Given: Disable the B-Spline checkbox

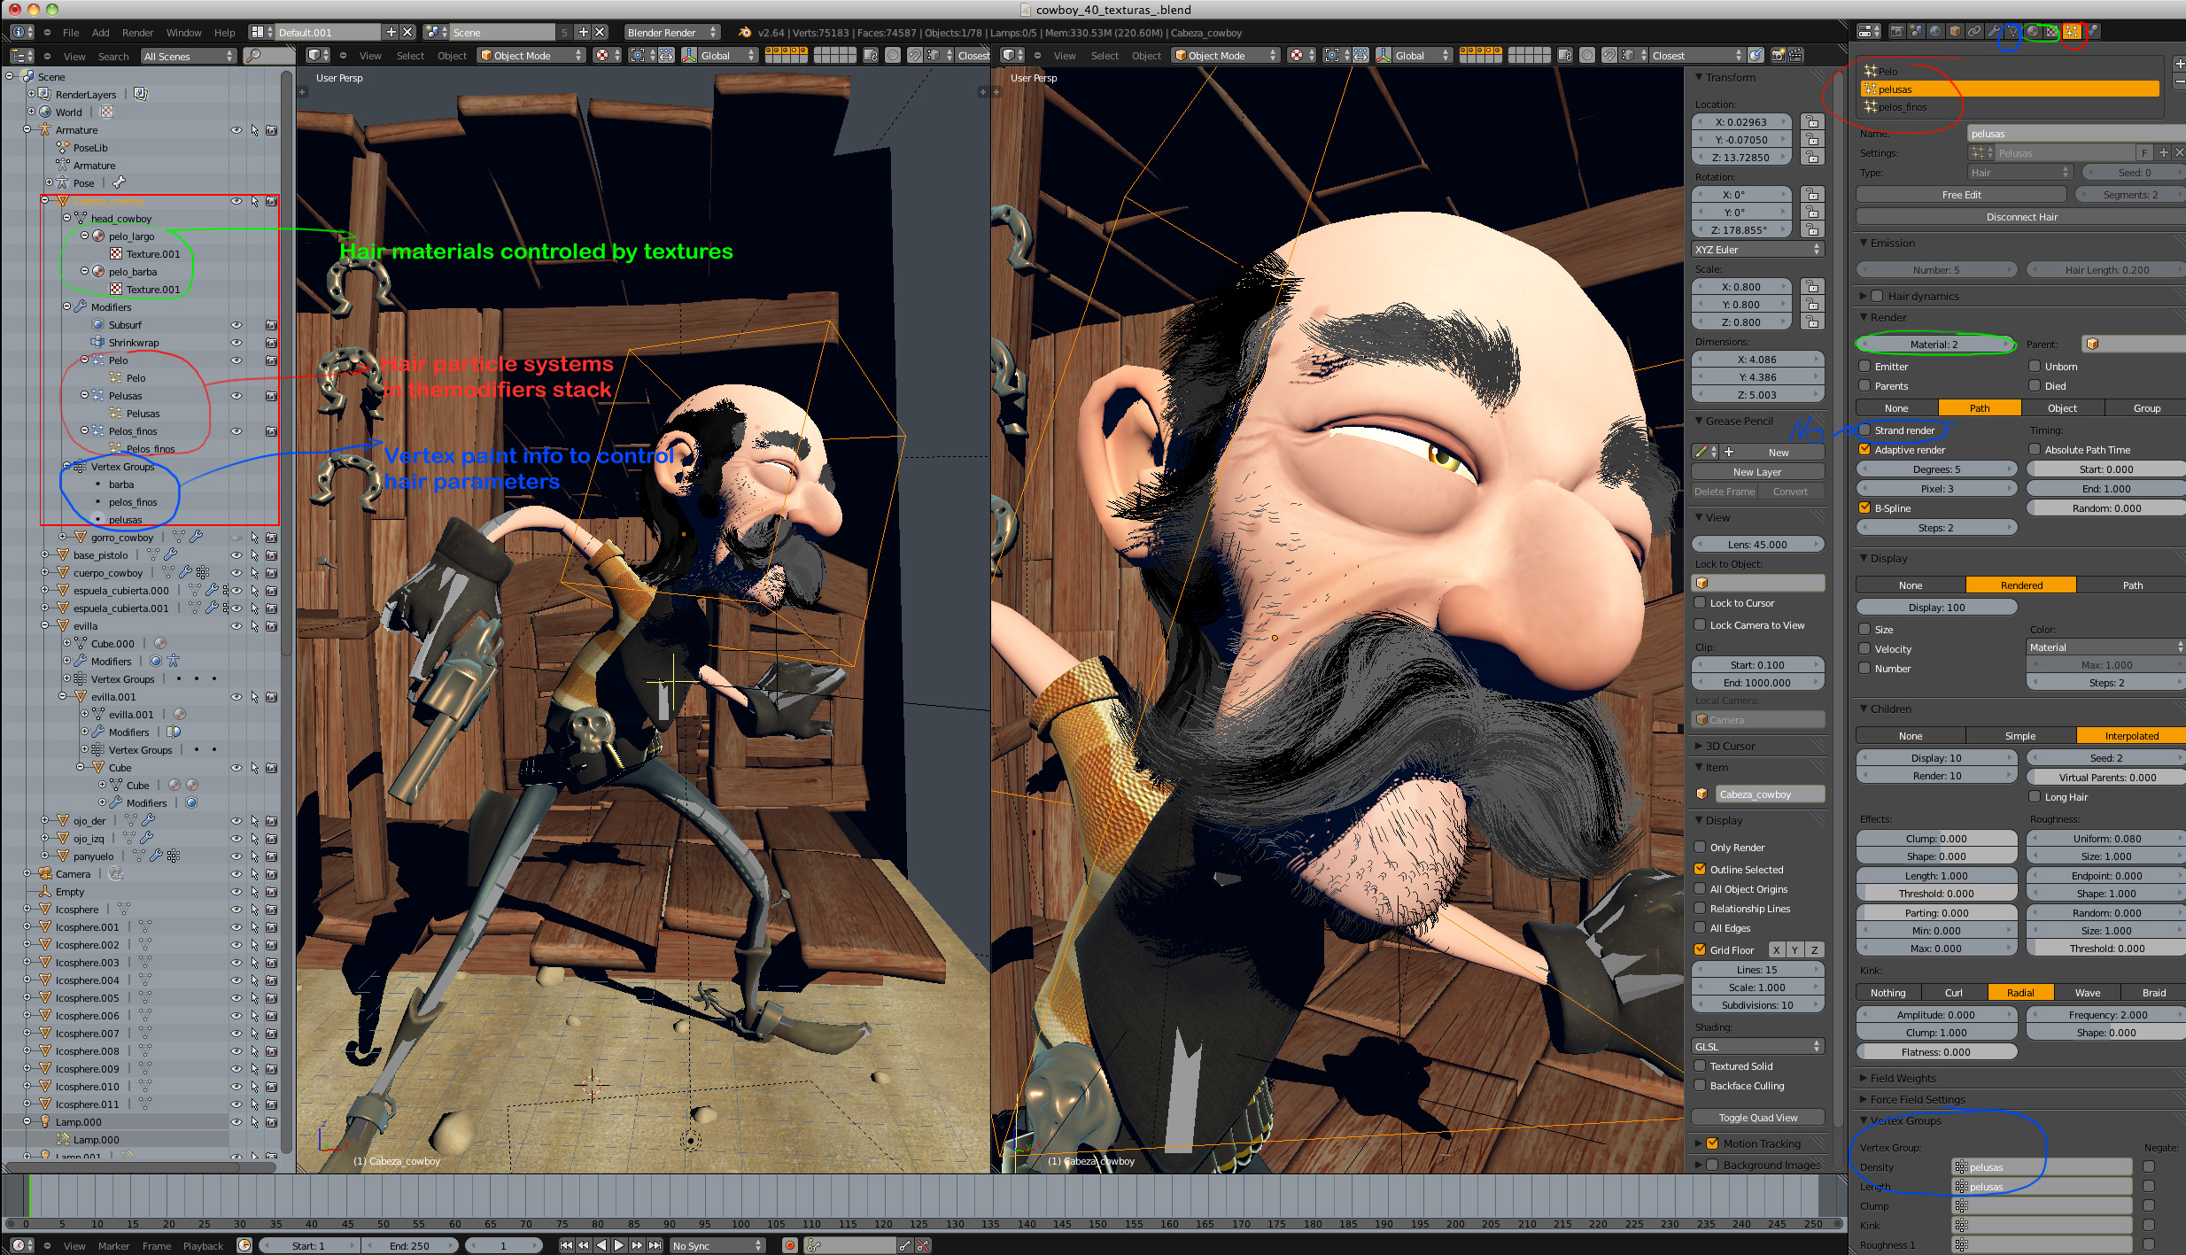Looking at the screenshot, I should [1864, 508].
